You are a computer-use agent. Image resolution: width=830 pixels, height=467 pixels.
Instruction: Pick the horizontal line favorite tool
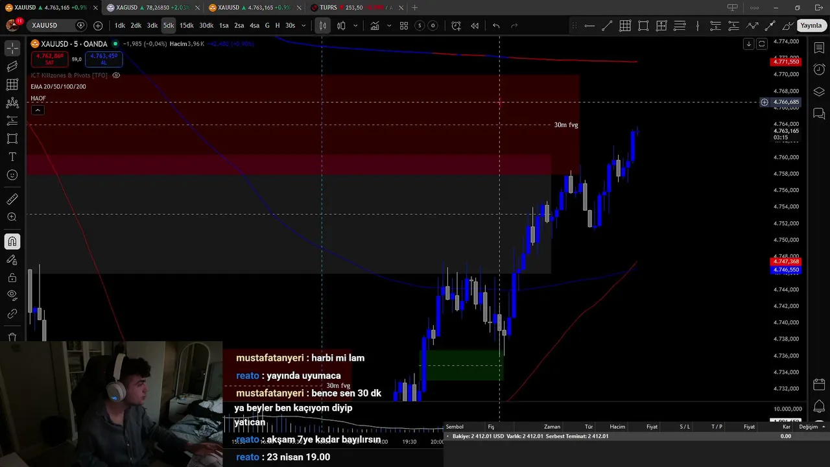coord(589,25)
